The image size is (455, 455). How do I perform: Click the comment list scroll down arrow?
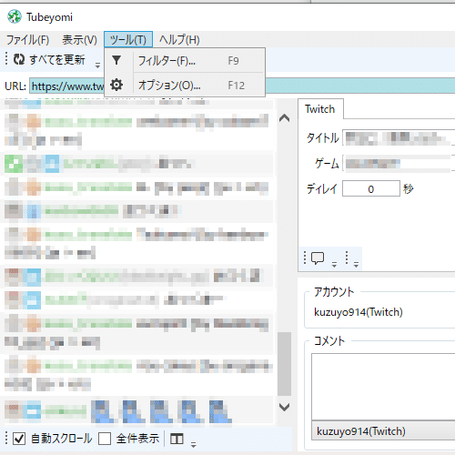(x=284, y=407)
